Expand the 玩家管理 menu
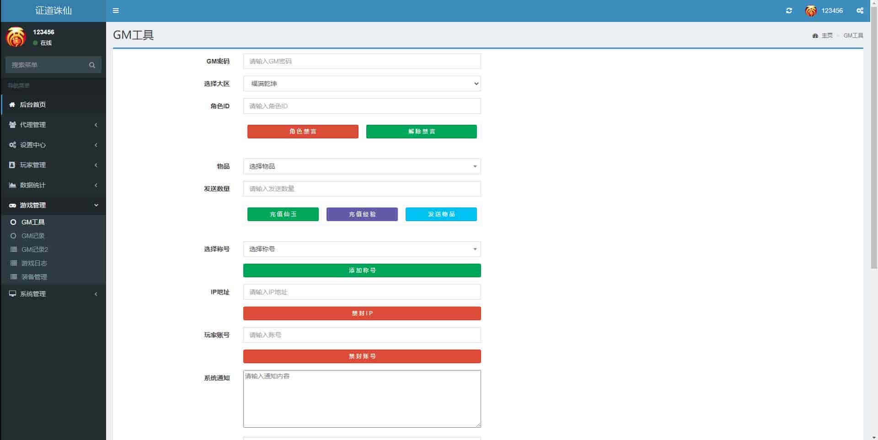Viewport: 878px width, 440px height. coord(53,165)
